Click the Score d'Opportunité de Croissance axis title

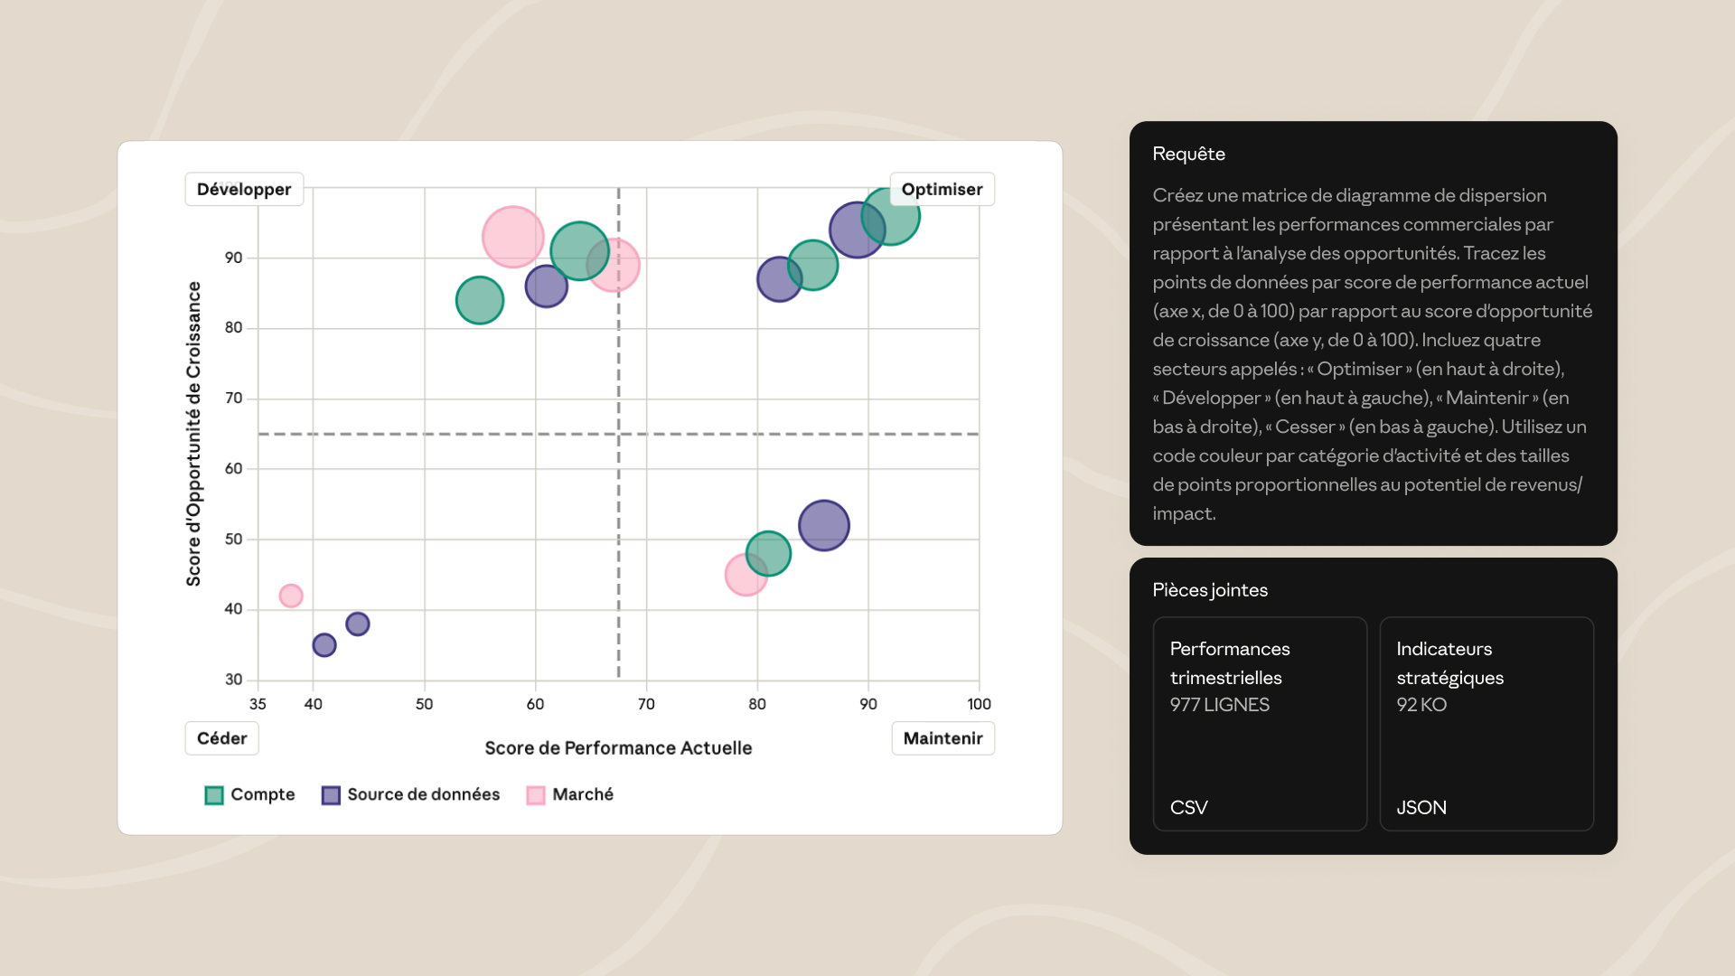coord(193,434)
